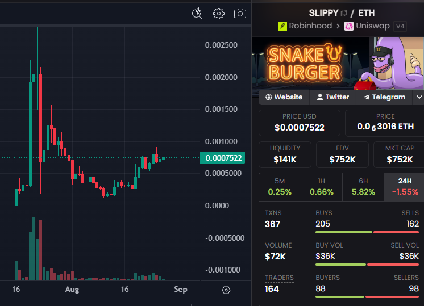
Task: Open the Telegram link
Action: 384,97
